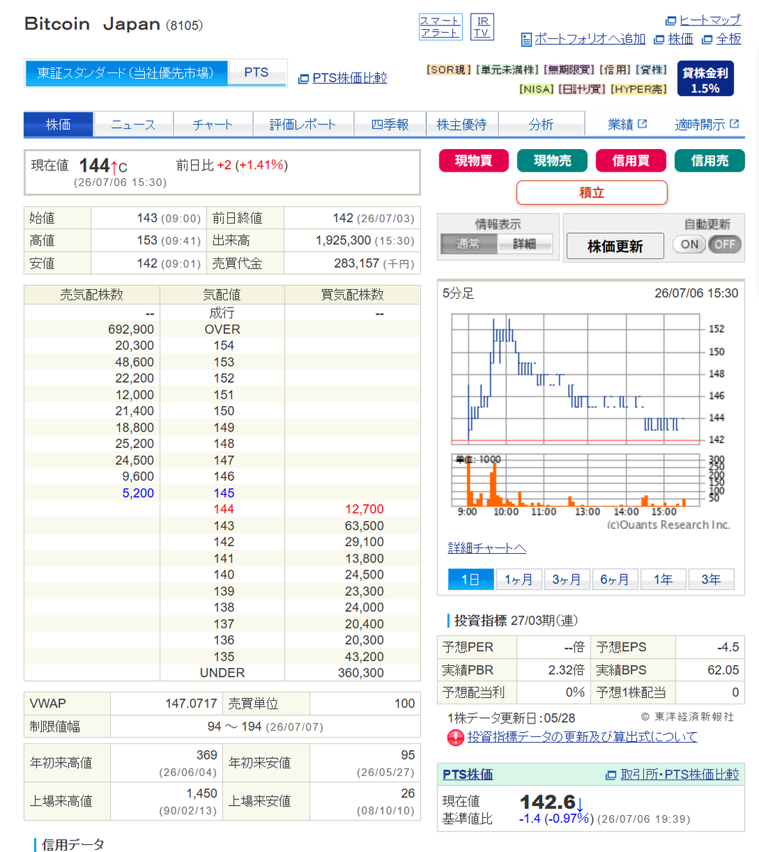
Task: Select the 株価 main tab
Action: pyautogui.click(x=58, y=124)
